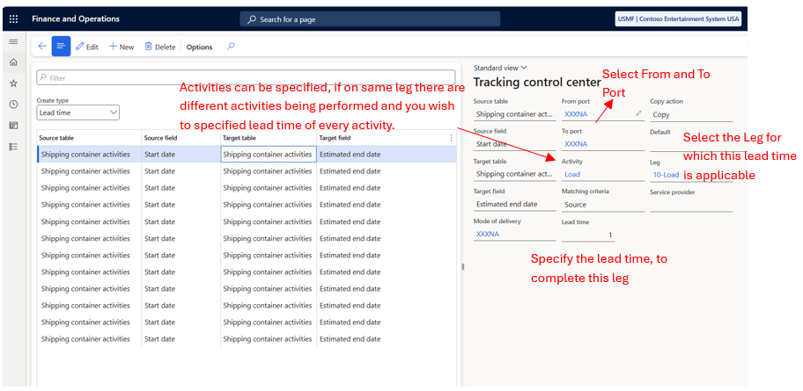Click the Copy action field
803x391 pixels.
691,115
